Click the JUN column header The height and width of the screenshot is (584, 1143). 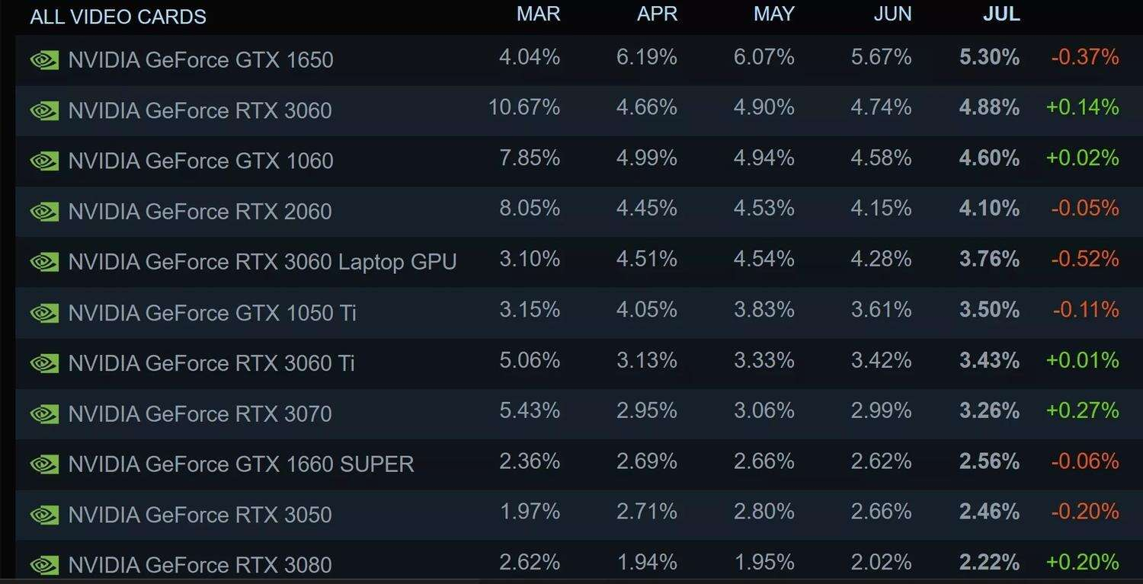[892, 14]
